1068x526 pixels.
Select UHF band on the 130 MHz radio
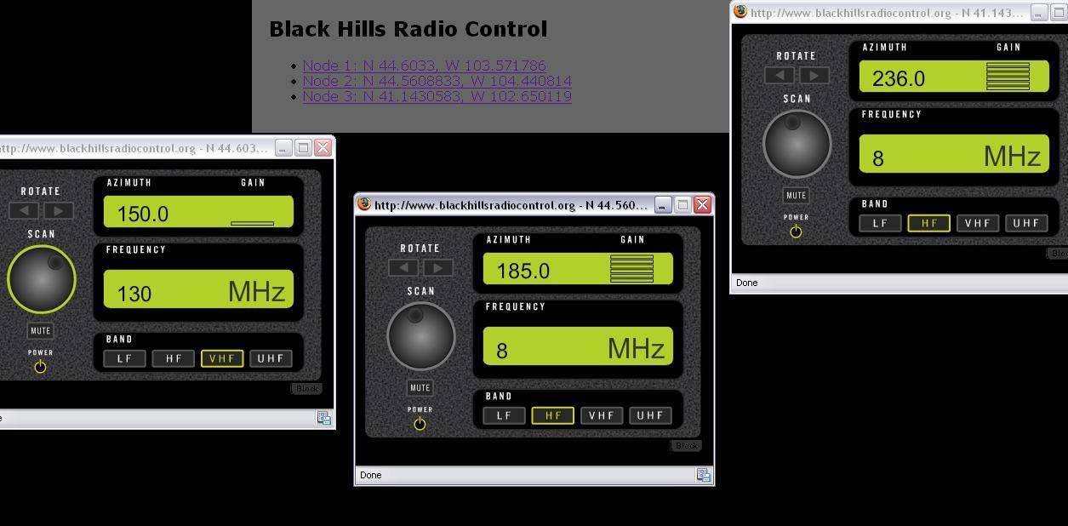pyautogui.click(x=271, y=358)
